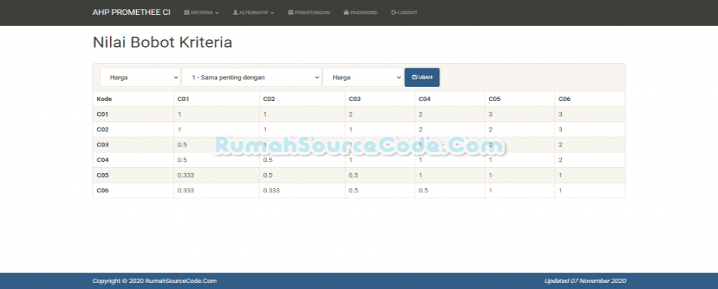
Task: Click value 3 in row C01 column C06
Action: [x=560, y=114]
